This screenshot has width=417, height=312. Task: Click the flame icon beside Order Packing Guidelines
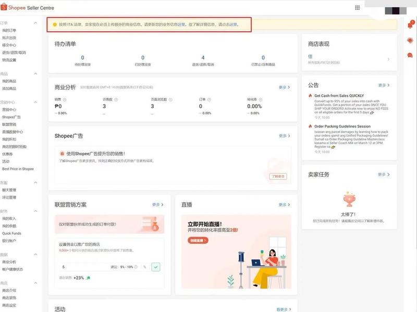310,126
